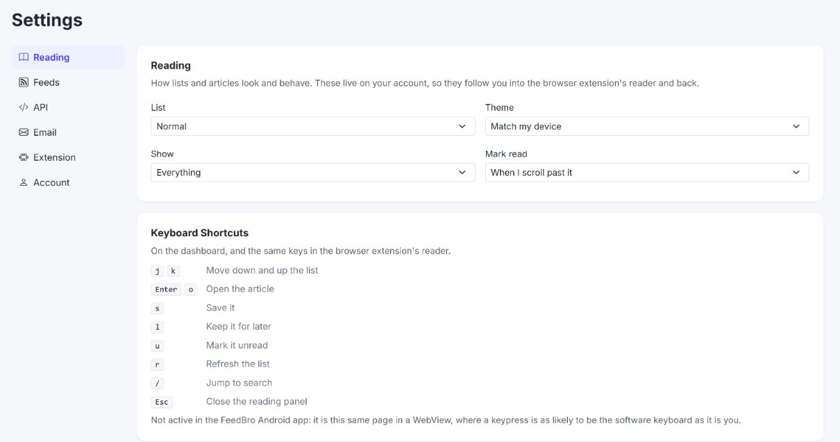Viewport: 840px width, 442px height.
Task: Open the Email settings tab
Action: [x=68, y=132]
